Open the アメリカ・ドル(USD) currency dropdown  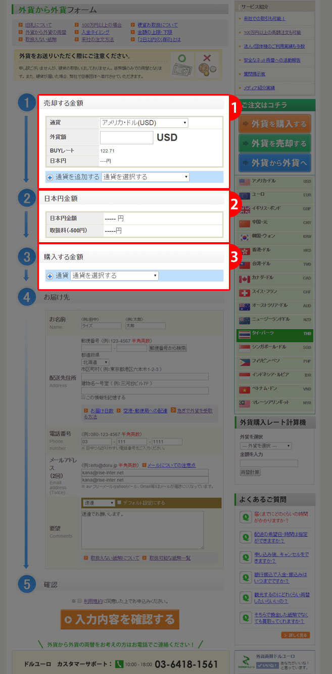[144, 123]
